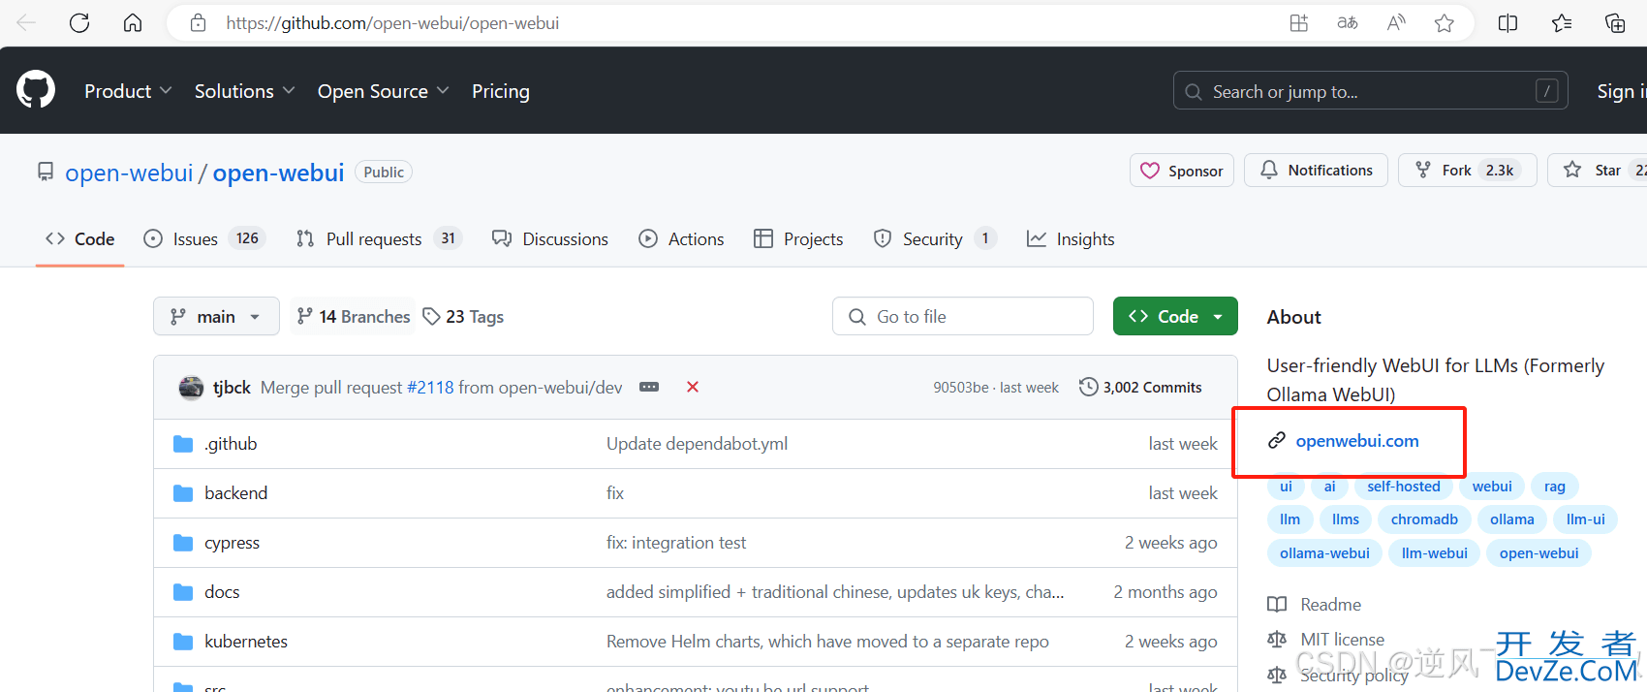
Task: View 14 Branches
Action: [x=353, y=317]
